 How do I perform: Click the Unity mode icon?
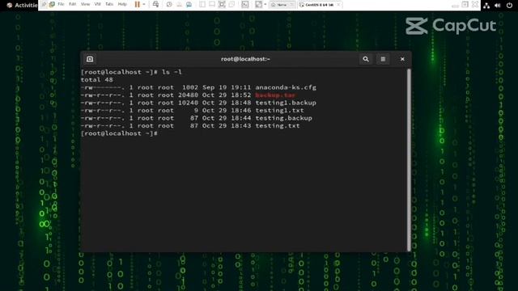231,4
